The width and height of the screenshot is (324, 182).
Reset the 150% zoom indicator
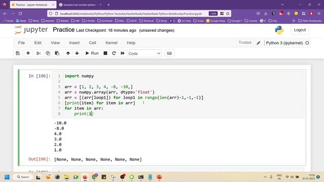[x=213, y=14]
